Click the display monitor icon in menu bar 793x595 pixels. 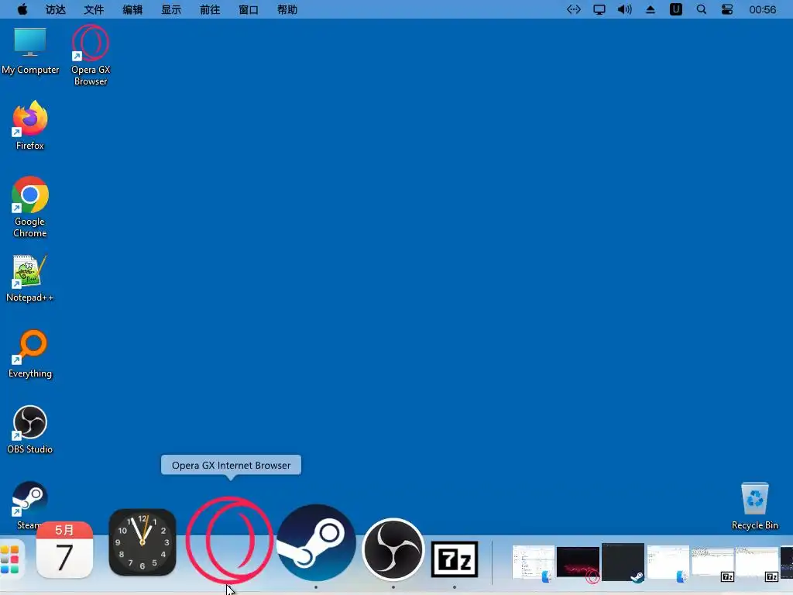click(x=599, y=9)
